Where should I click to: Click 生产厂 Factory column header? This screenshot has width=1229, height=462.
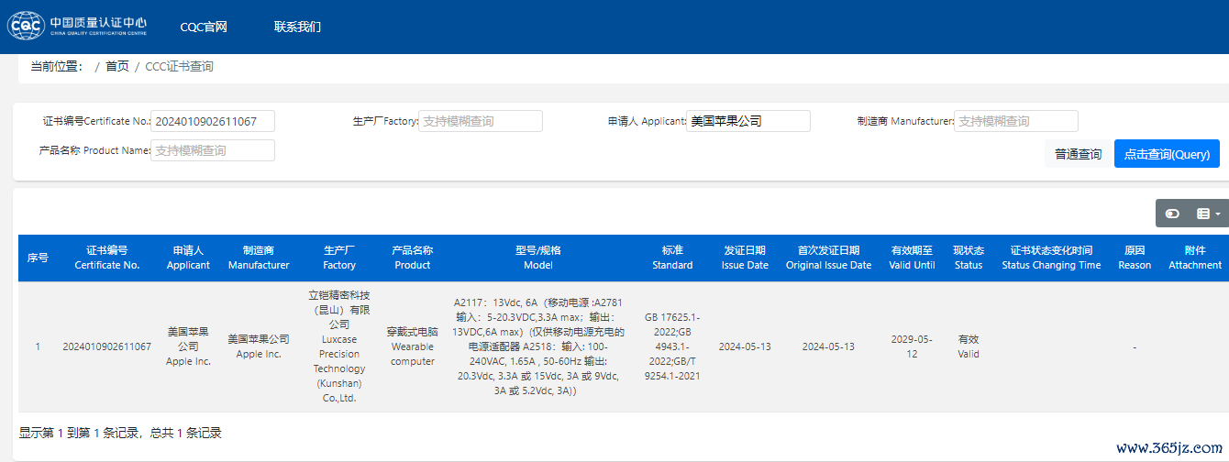339,258
